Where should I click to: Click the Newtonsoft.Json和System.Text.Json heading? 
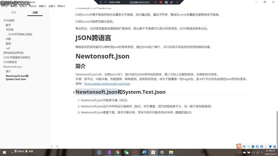tap(120, 92)
